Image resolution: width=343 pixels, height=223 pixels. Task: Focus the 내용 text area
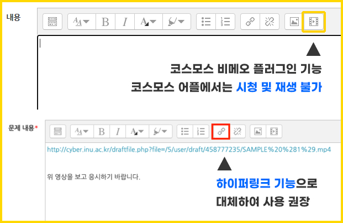[189, 72]
